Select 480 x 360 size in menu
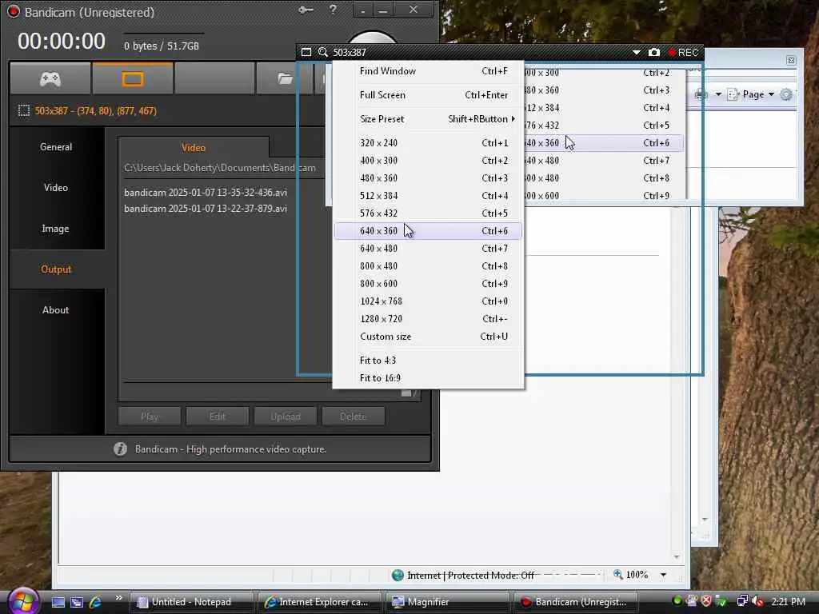The width and height of the screenshot is (819, 614). pos(428,178)
